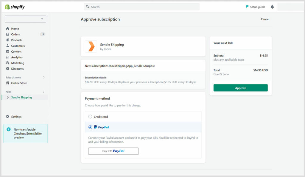305x177 pixels.
Task: Select the PayPal radio button
Action: (x=90, y=127)
